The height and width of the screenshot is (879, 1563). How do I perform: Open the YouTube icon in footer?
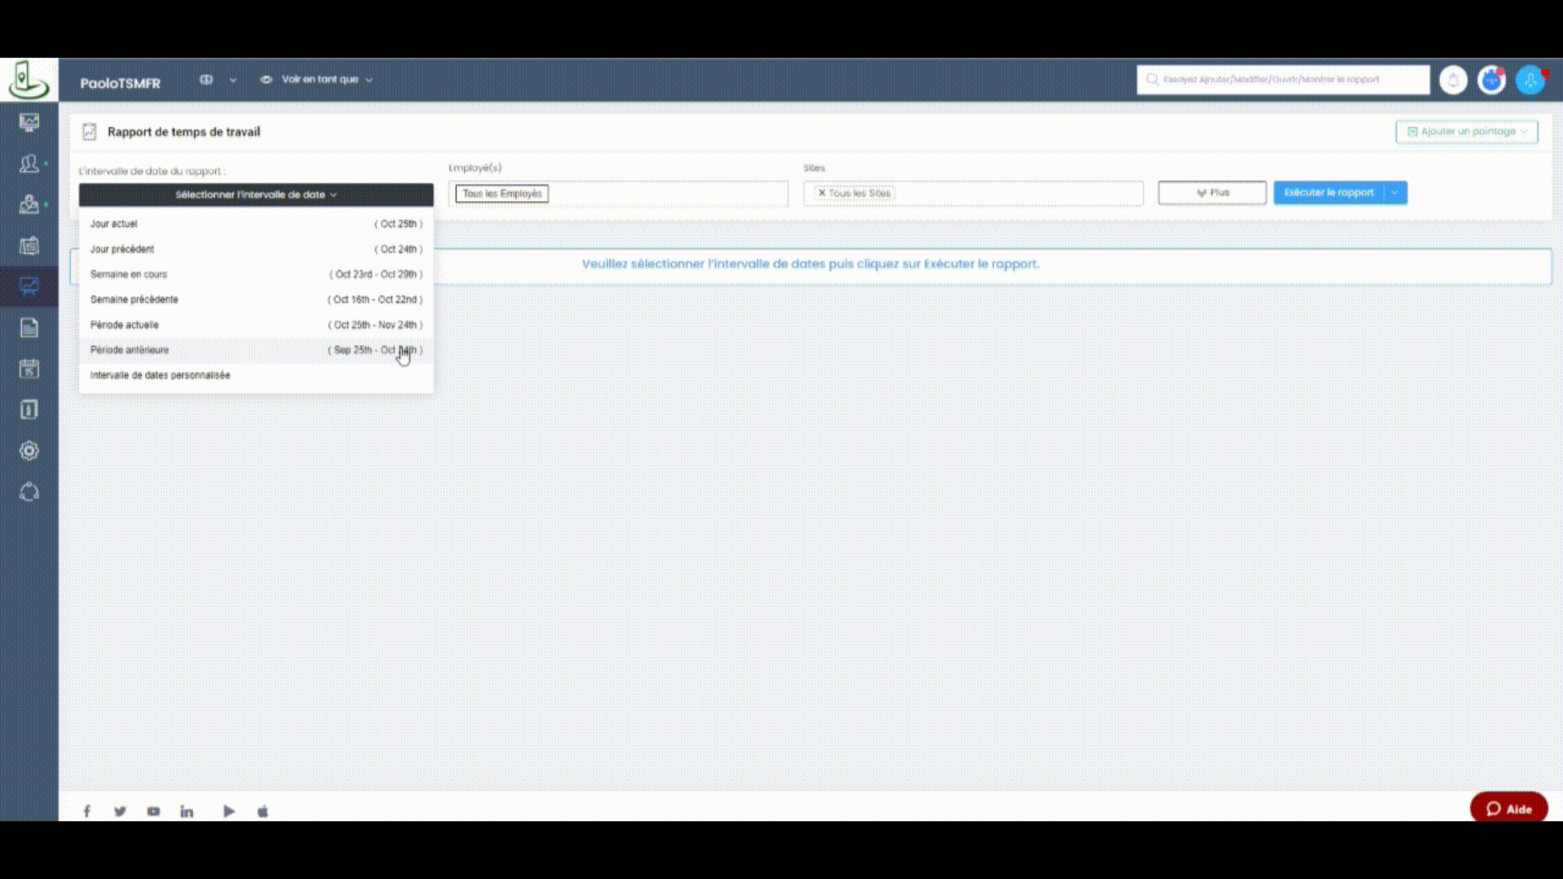[x=153, y=811]
